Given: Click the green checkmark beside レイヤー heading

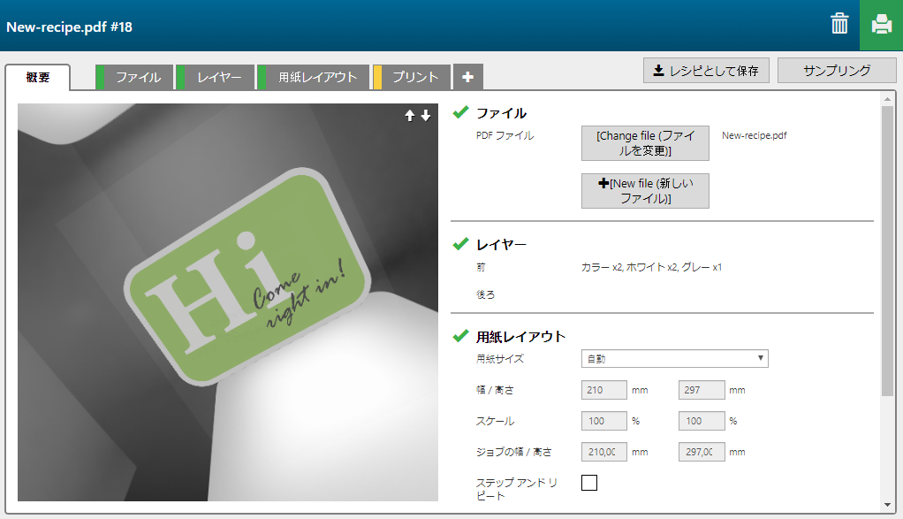Looking at the screenshot, I should coord(460,244).
